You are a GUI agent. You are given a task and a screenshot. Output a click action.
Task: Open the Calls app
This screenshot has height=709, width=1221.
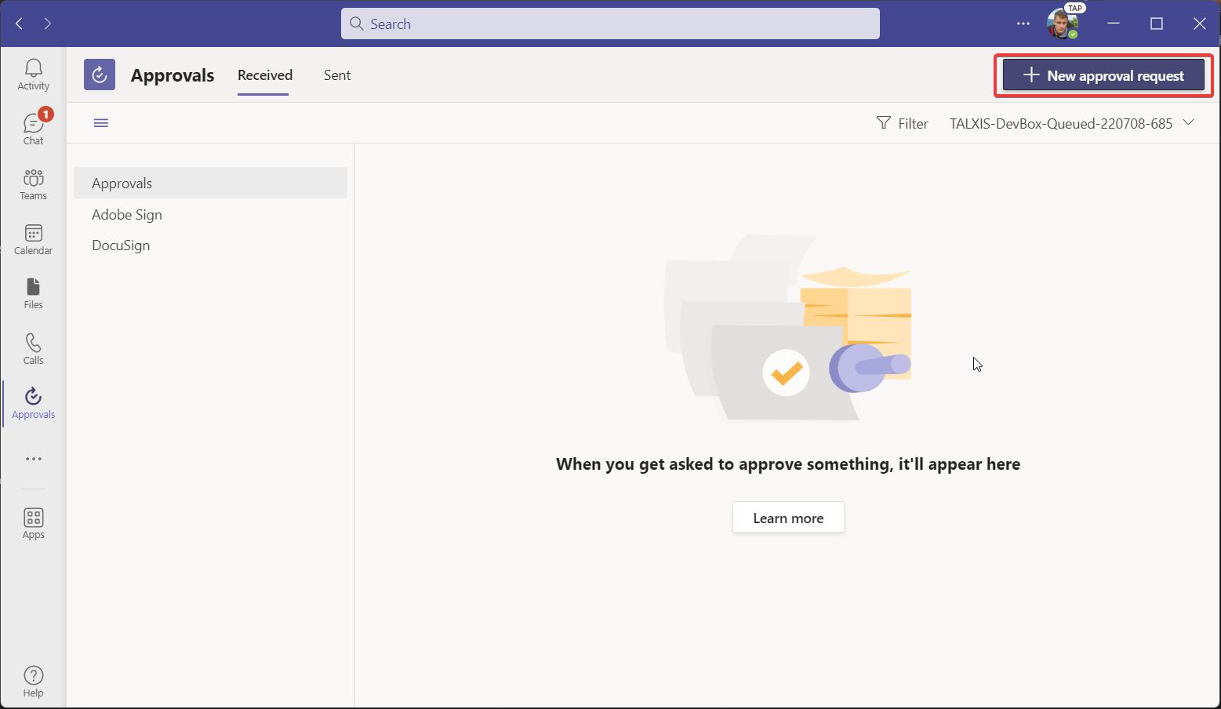point(33,349)
